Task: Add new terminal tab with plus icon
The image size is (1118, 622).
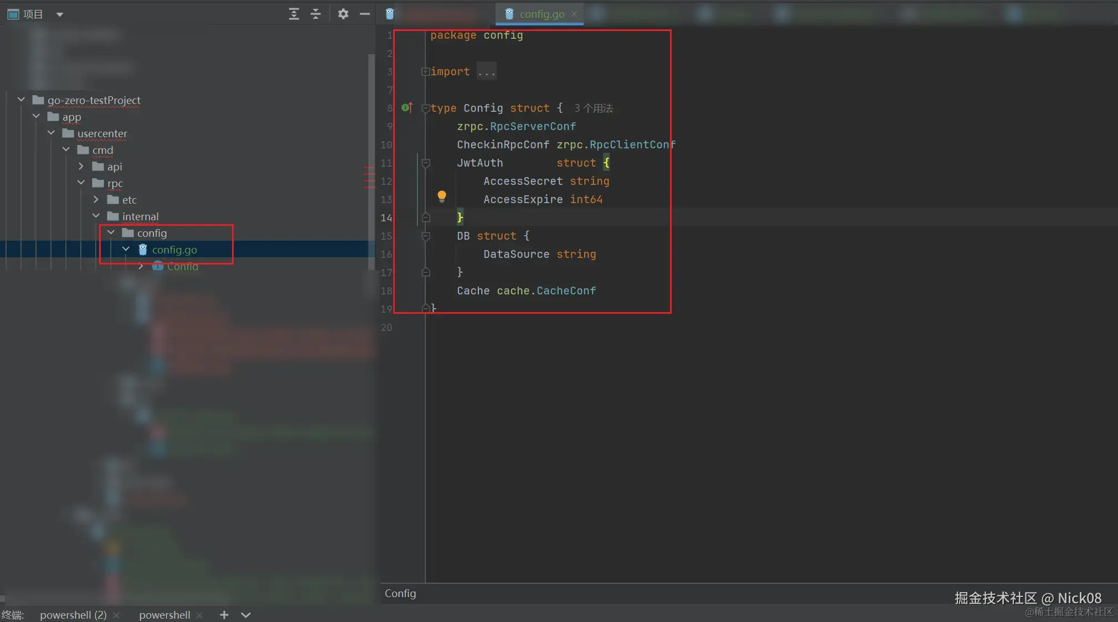Action: coord(224,615)
